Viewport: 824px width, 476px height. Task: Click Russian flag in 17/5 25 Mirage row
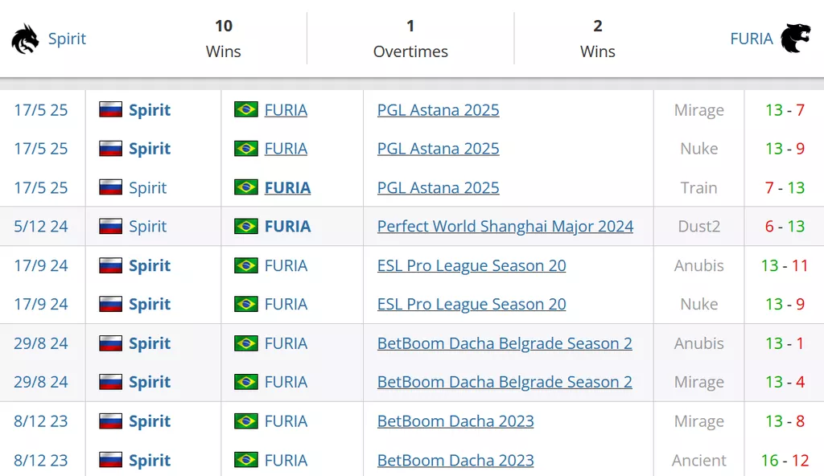point(110,110)
